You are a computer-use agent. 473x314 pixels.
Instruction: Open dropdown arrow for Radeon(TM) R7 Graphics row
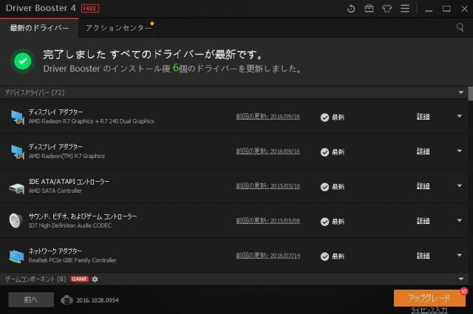460,151
